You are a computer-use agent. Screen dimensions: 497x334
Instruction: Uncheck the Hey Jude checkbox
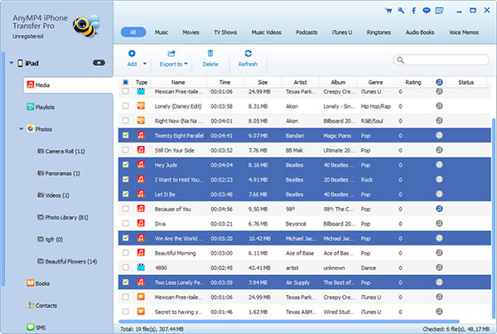(125, 165)
